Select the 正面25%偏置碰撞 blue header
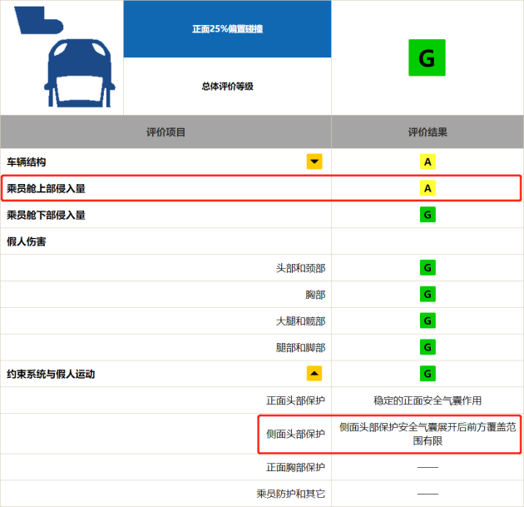524x507 pixels. 227,29
